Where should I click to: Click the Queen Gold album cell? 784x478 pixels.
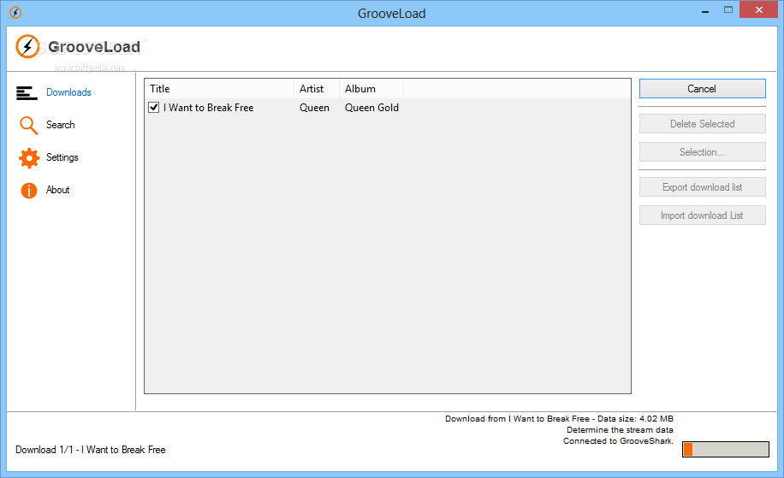point(371,108)
